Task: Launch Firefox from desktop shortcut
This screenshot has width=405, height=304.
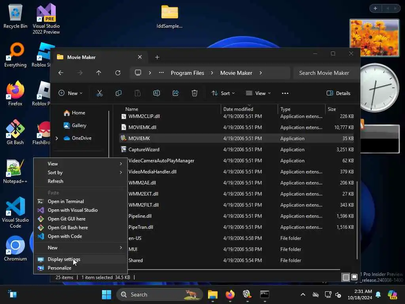Action: click(x=15, y=93)
